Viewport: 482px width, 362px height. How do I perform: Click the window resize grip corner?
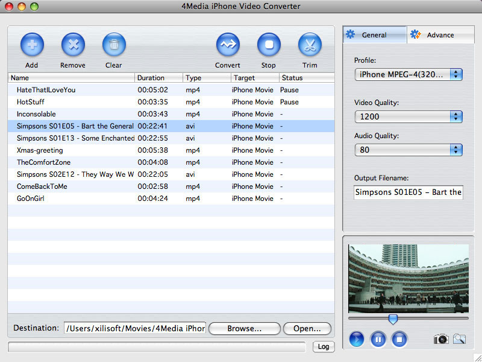click(477, 357)
